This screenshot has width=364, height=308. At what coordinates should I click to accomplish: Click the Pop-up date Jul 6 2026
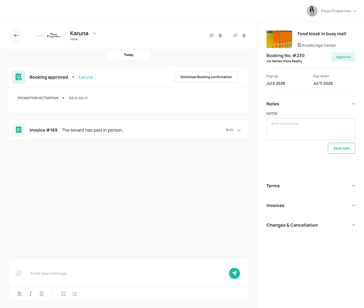pyautogui.click(x=276, y=83)
